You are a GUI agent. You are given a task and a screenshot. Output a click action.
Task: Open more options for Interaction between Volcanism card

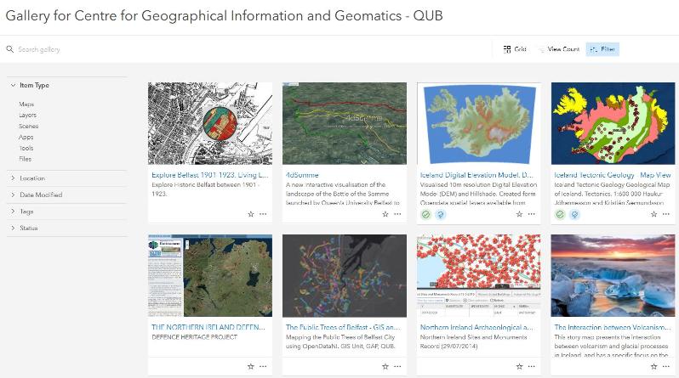(x=666, y=367)
